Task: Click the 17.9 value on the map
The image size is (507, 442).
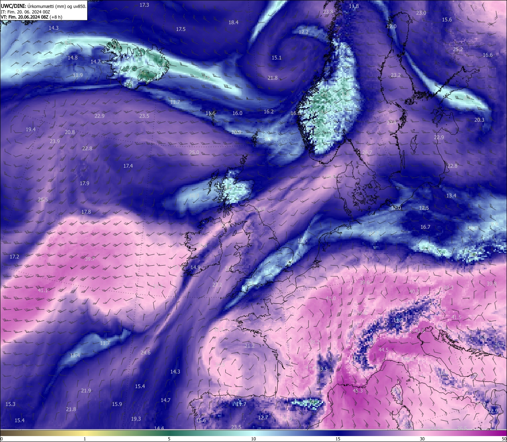Action: tap(84, 183)
